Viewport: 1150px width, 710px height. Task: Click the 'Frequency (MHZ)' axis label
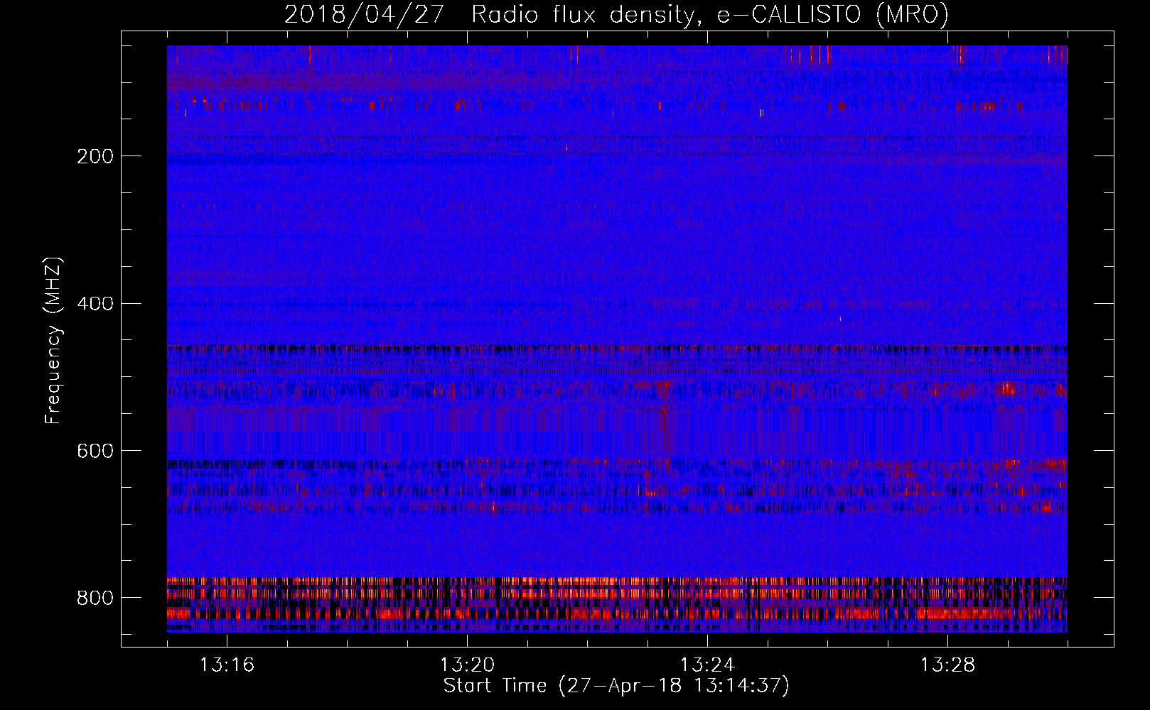click(53, 340)
